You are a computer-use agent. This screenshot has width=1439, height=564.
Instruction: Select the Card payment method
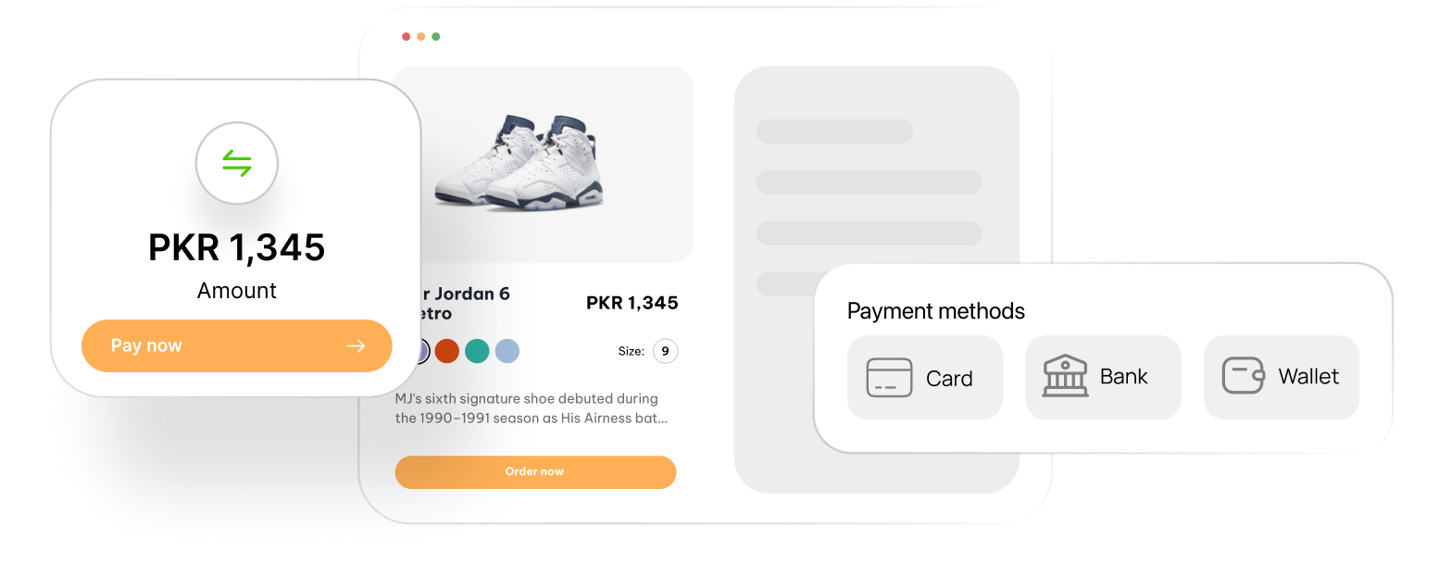click(x=925, y=377)
